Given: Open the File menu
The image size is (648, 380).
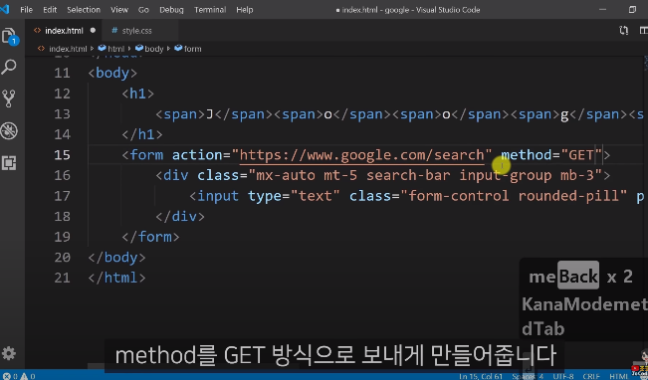Looking at the screenshot, I should coord(27,10).
